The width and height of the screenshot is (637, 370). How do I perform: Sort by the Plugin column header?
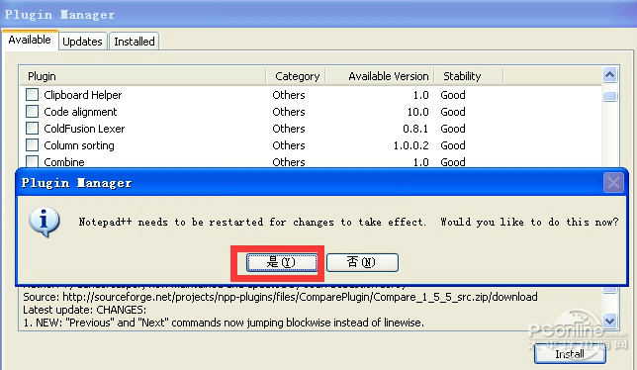pyautogui.click(x=143, y=76)
